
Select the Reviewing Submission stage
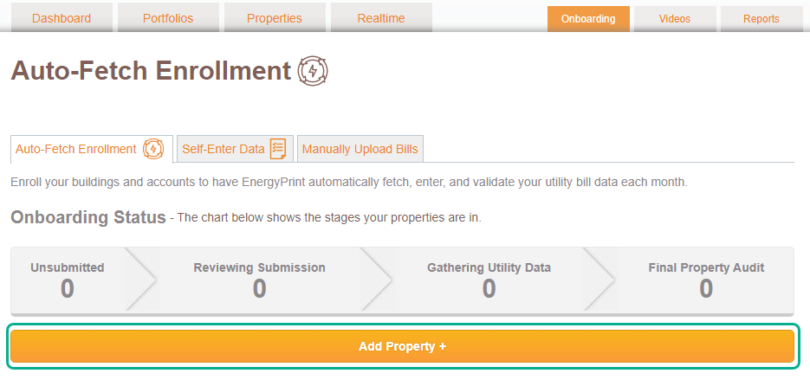pyautogui.click(x=259, y=281)
